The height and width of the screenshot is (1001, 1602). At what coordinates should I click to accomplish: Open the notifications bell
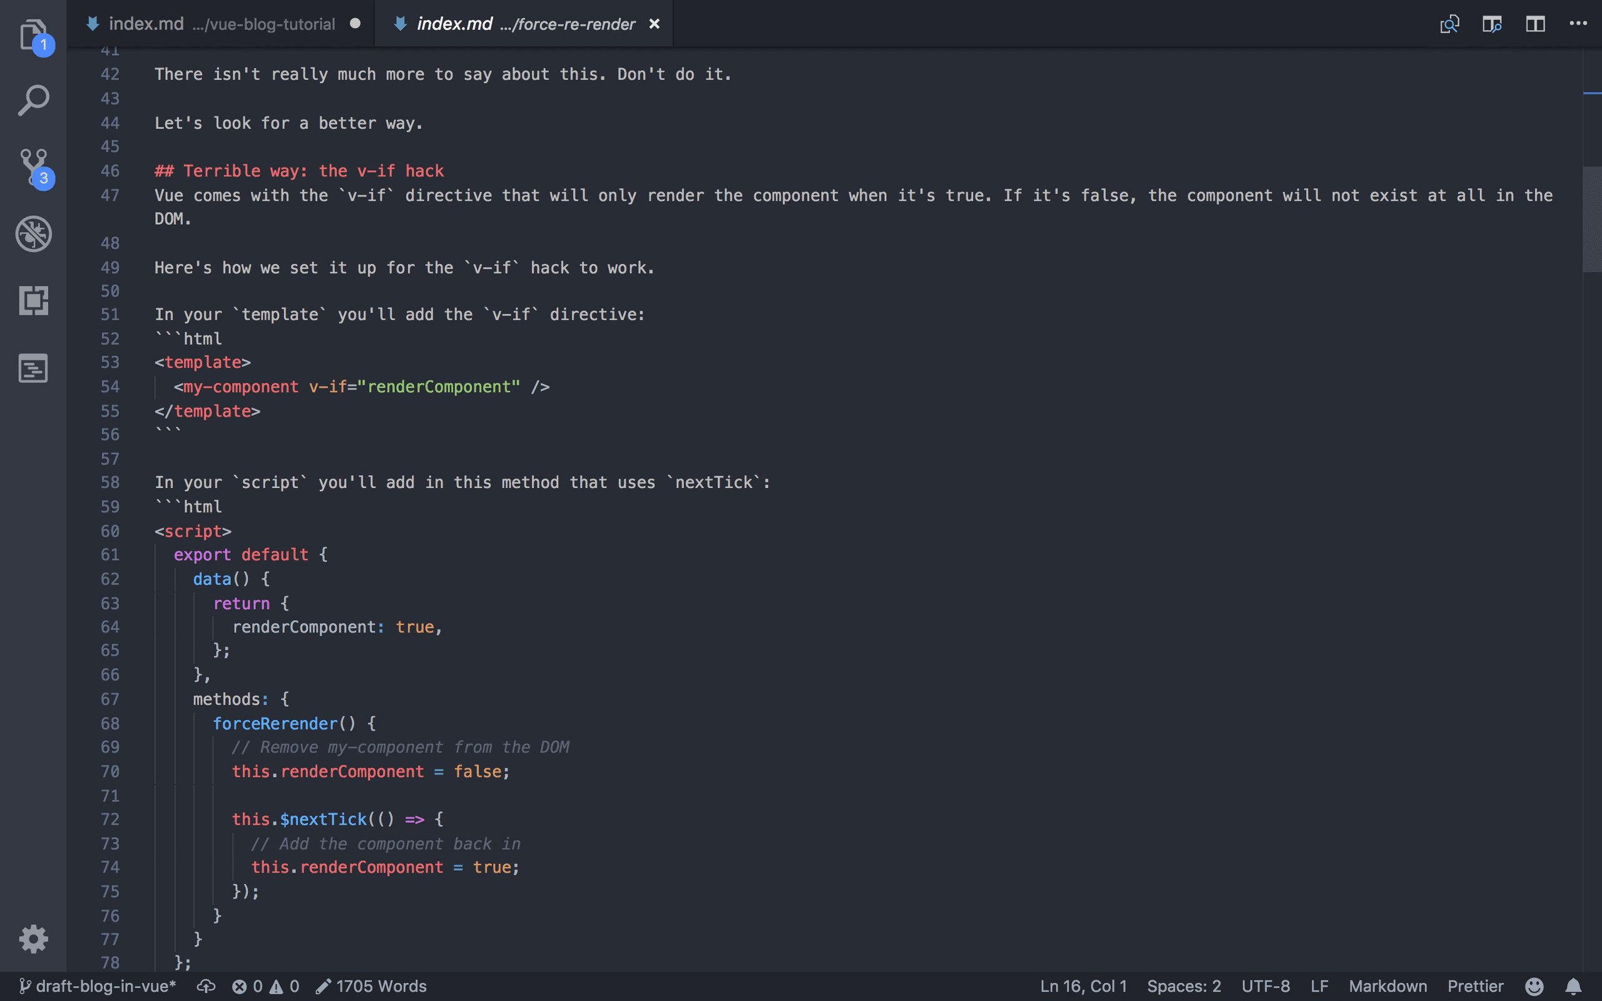pos(1573,987)
